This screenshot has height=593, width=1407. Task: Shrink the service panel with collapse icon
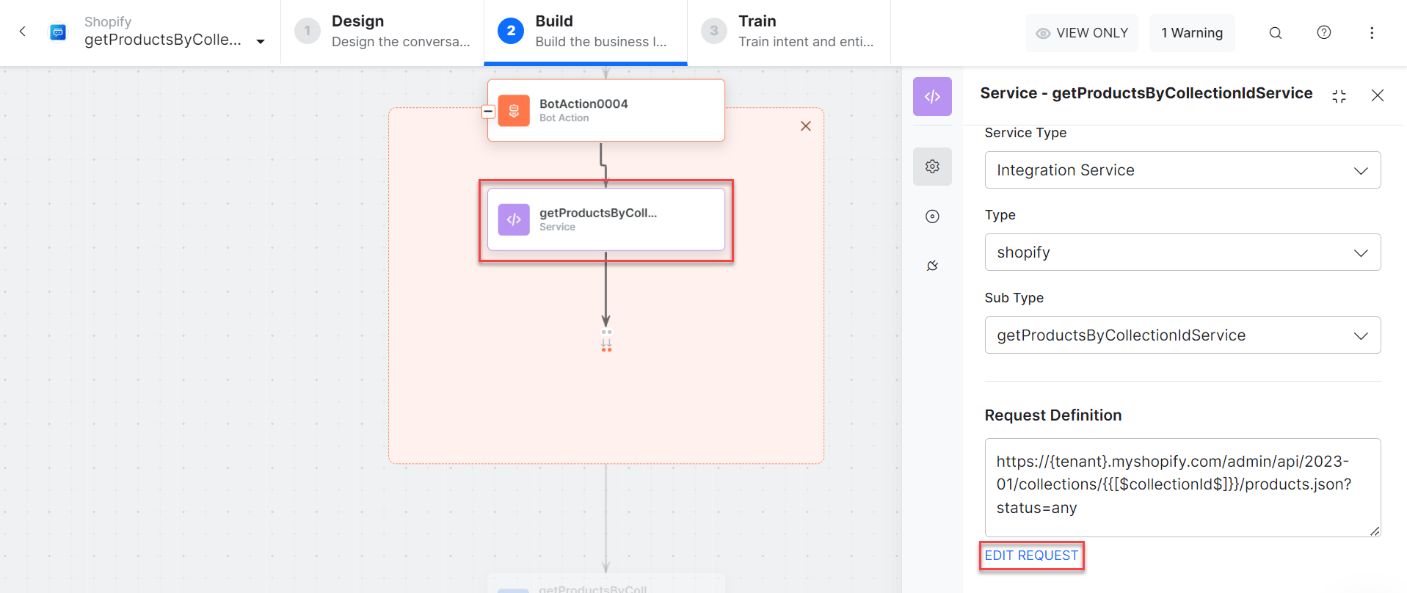(x=1339, y=96)
